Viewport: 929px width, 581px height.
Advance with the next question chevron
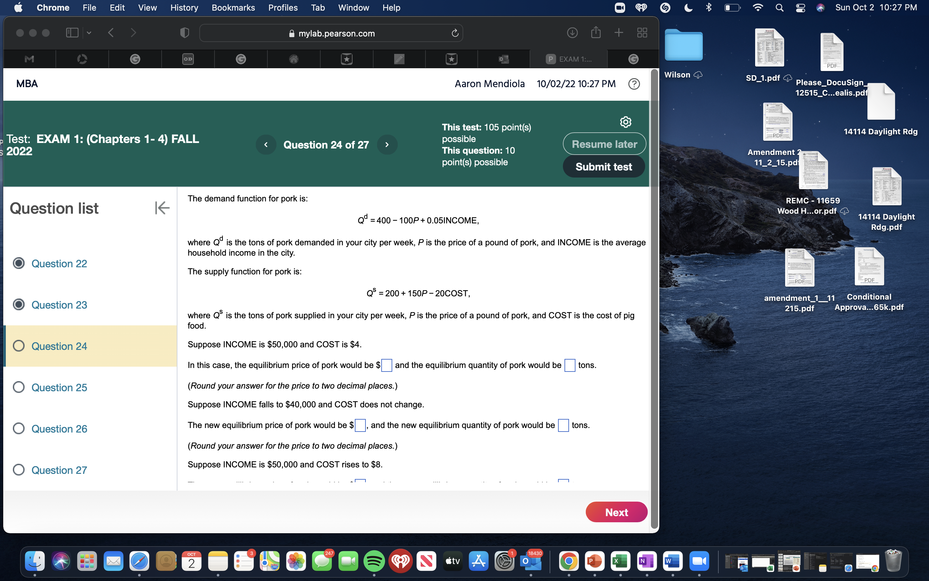(x=387, y=145)
